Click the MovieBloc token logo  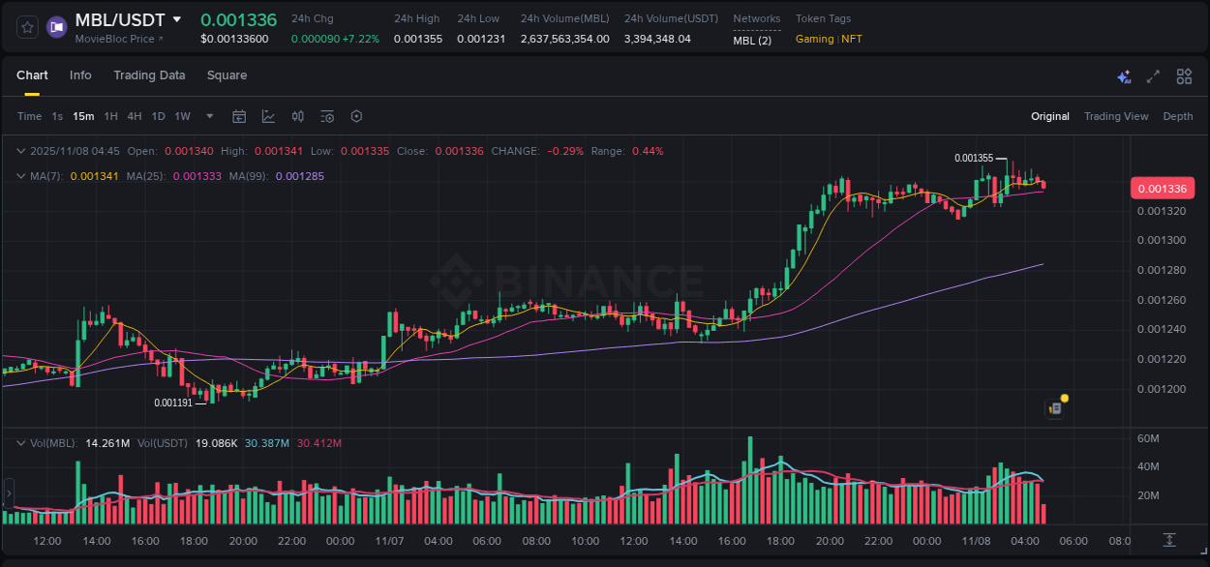click(x=56, y=27)
